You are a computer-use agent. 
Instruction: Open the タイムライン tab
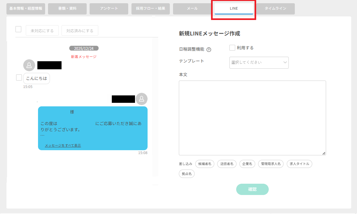(x=275, y=9)
